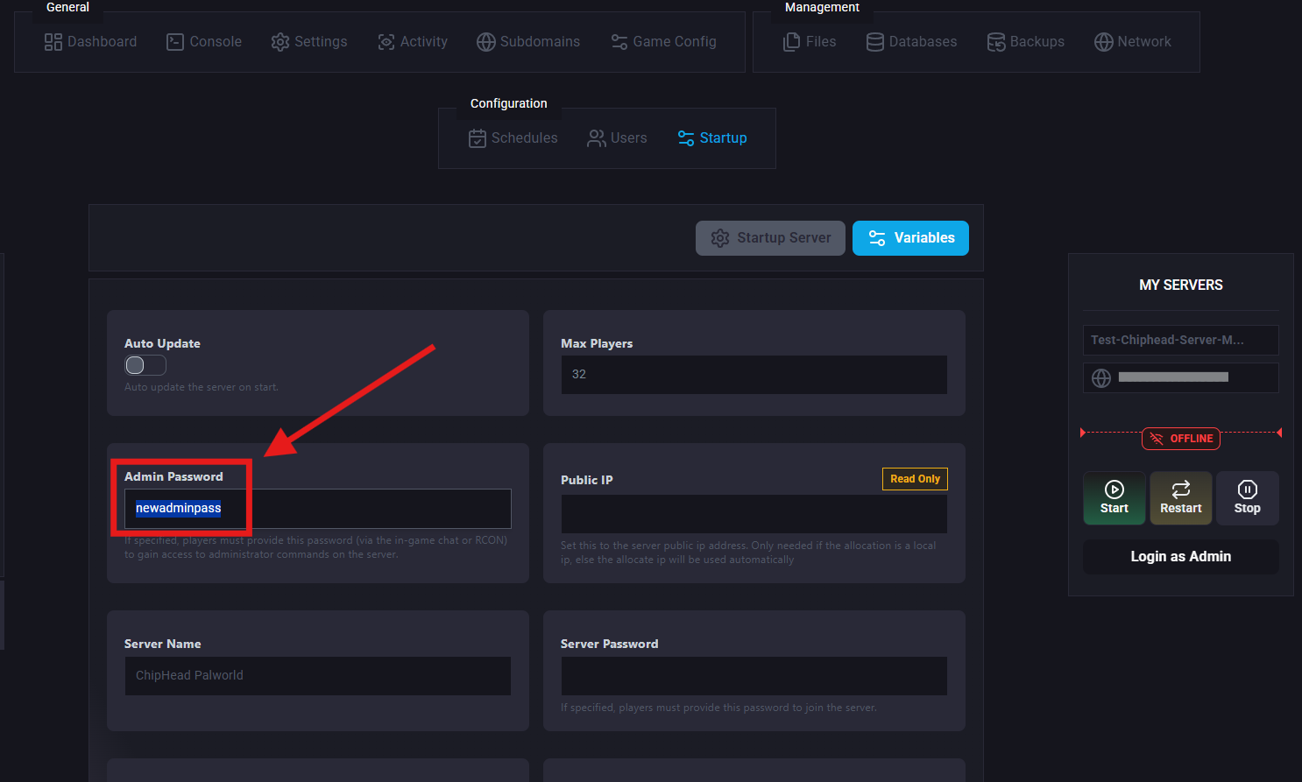The height and width of the screenshot is (782, 1302).
Task: Click the Users people icon
Action: [x=597, y=138]
